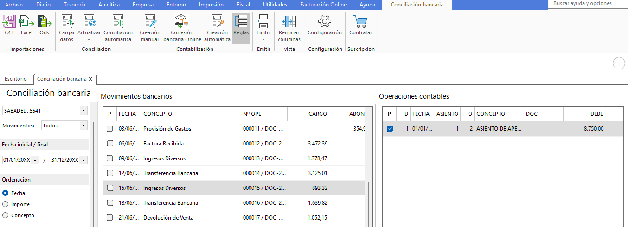
Task: Launch Creación automática
Action: (x=217, y=28)
